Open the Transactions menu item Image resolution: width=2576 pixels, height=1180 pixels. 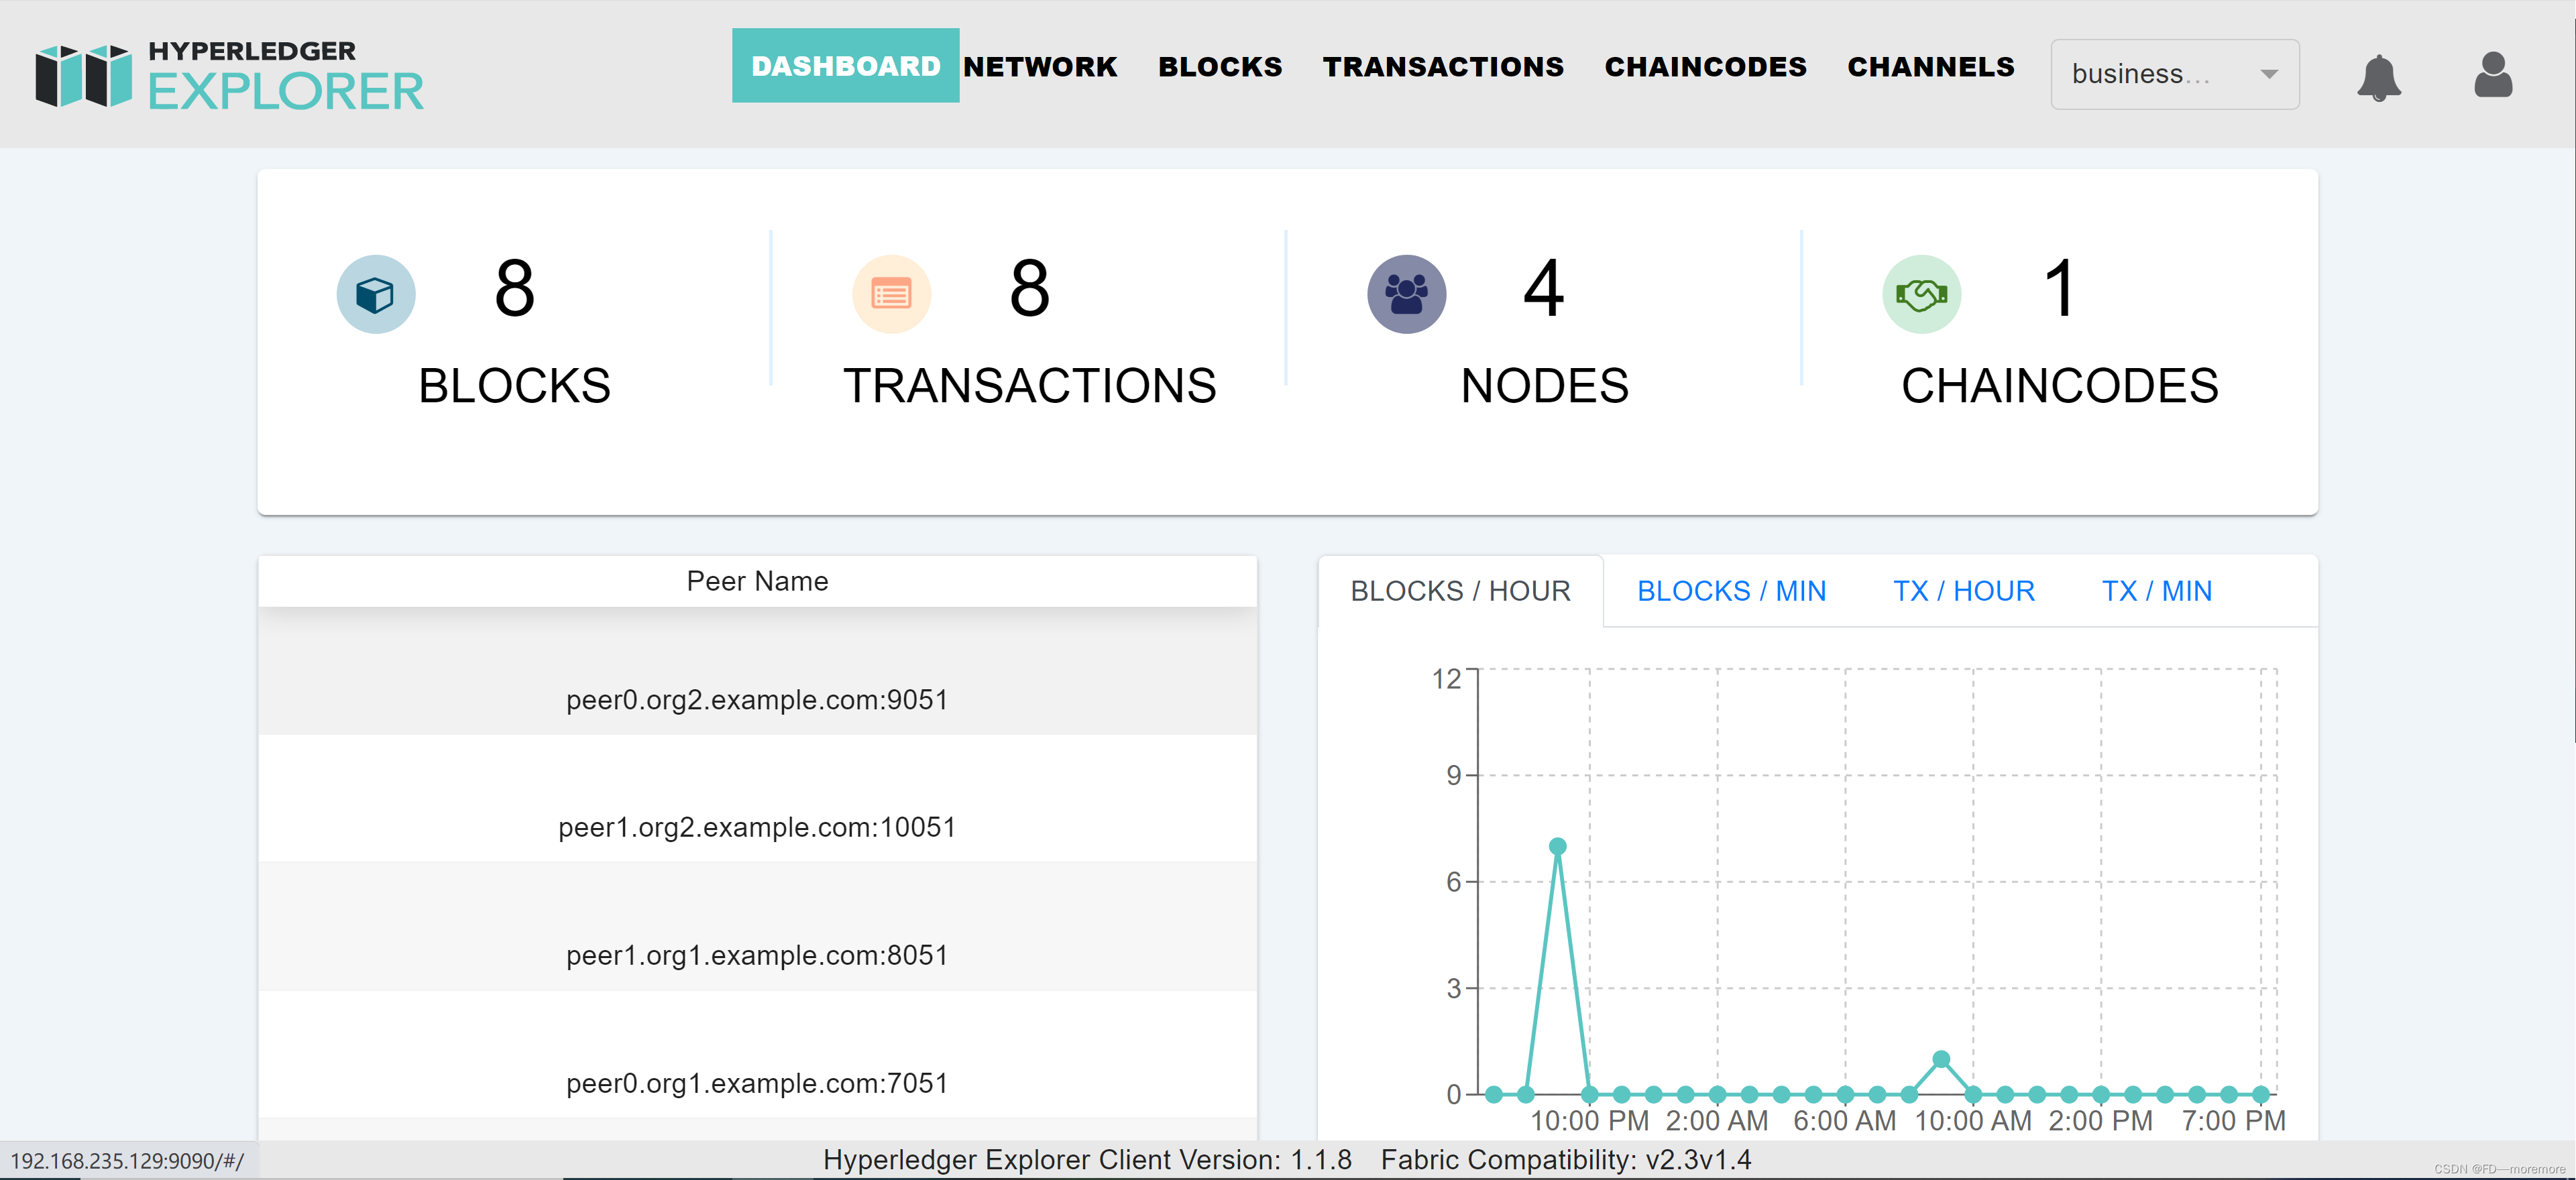click(1442, 67)
